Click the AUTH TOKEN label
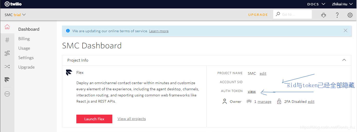The width and height of the screenshot is (357, 132). [x=232, y=91]
